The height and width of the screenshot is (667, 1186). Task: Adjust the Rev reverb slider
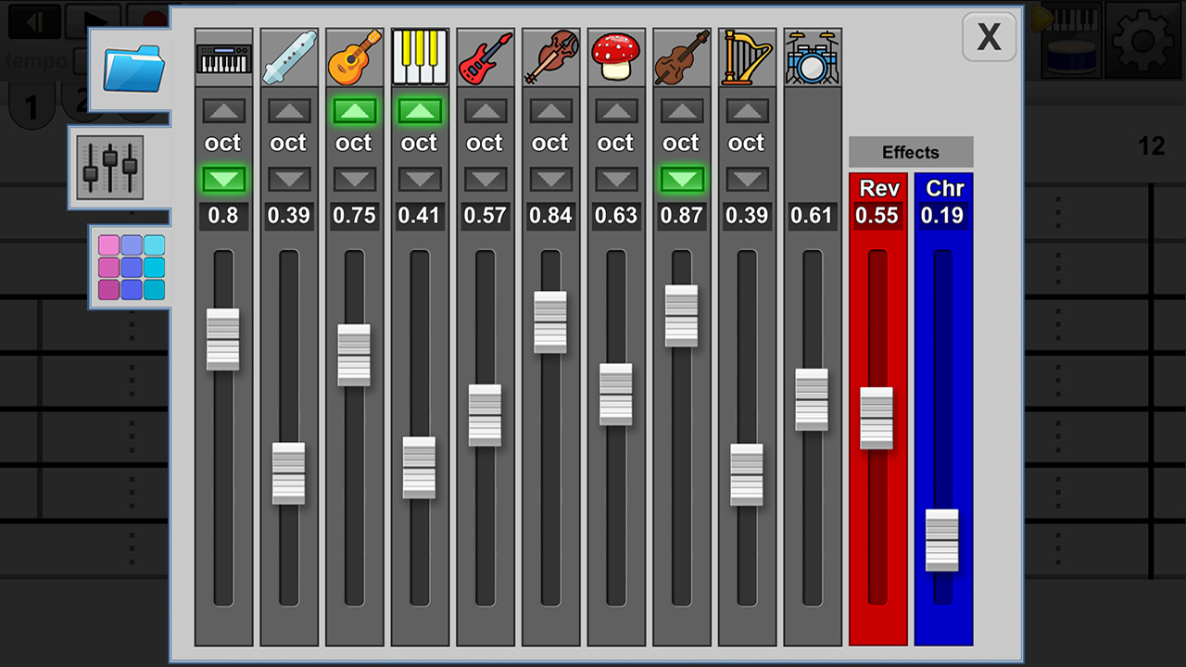click(877, 417)
